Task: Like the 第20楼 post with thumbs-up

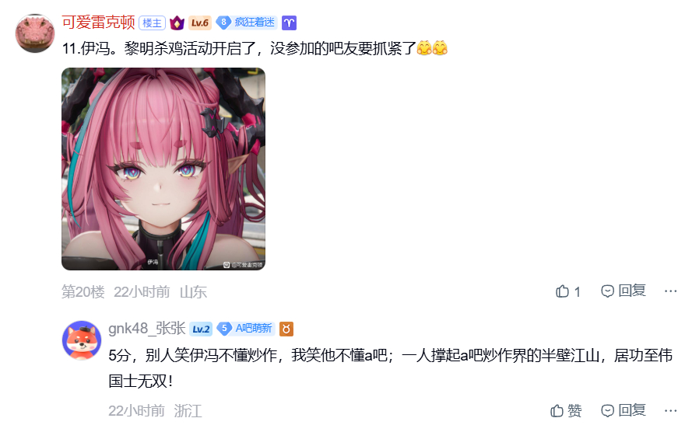Action: point(568,291)
